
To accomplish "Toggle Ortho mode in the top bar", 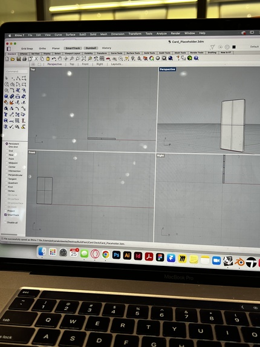I will tap(42, 48).
